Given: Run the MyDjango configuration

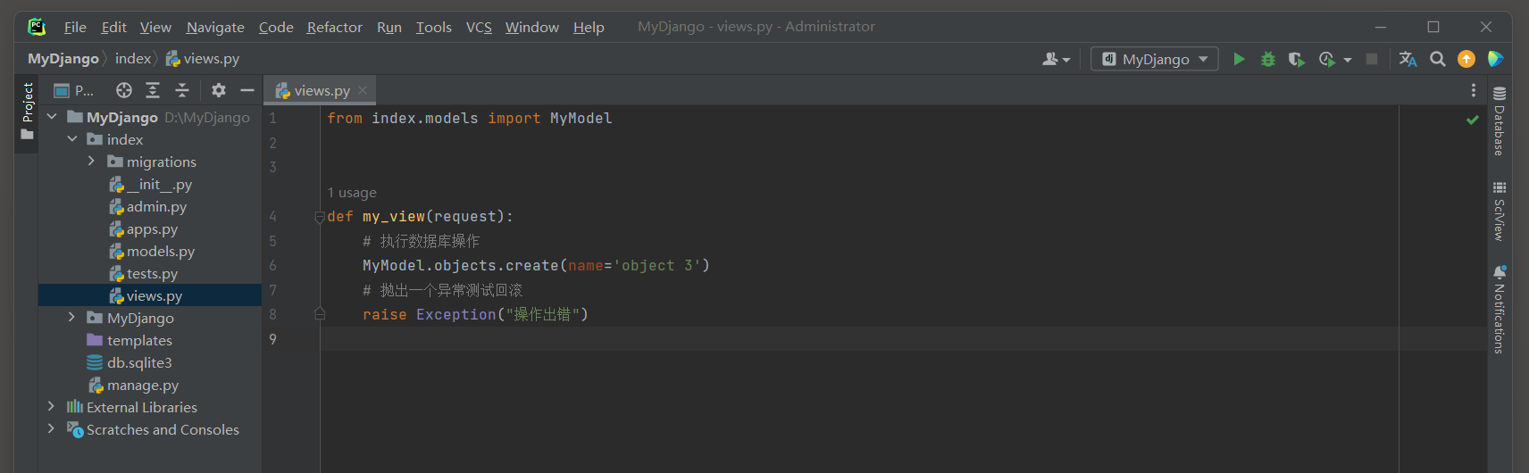Looking at the screenshot, I should [1239, 59].
